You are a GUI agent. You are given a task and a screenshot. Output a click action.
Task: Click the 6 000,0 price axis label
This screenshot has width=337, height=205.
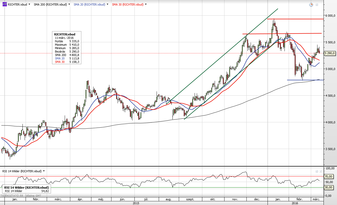pos(330,16)
